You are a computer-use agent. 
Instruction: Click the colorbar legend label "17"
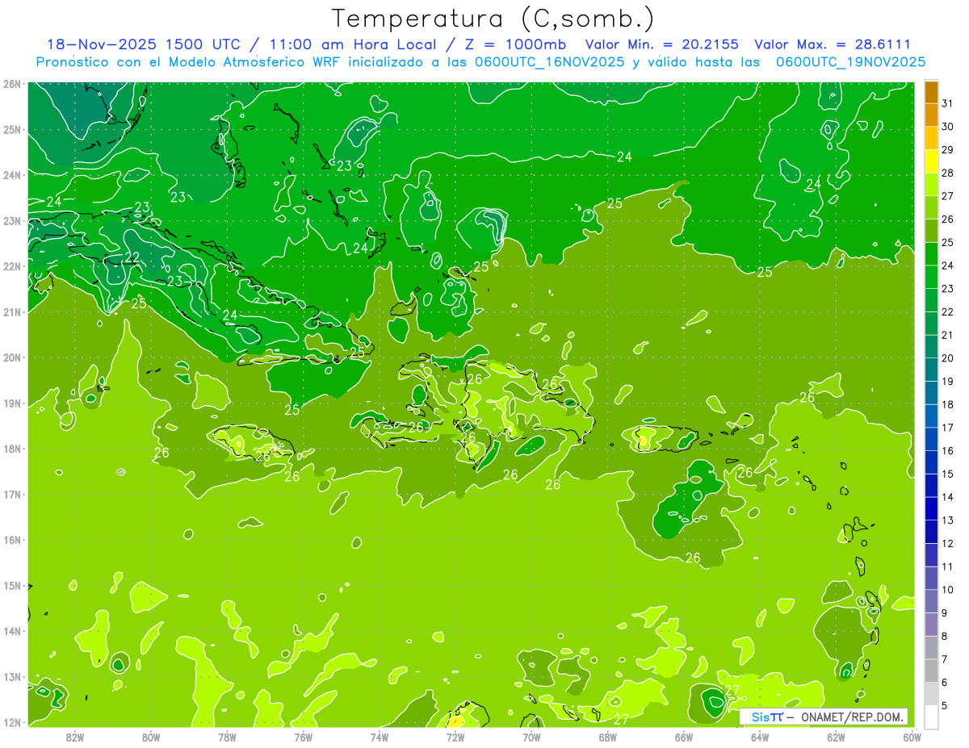948,428
